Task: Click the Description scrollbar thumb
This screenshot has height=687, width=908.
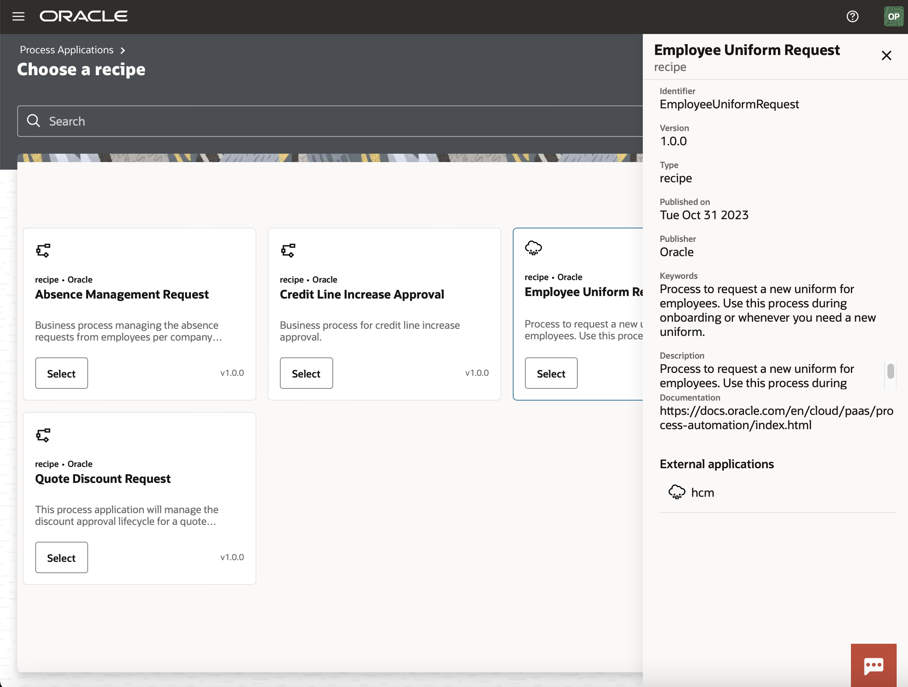Action: pos(890,371)
